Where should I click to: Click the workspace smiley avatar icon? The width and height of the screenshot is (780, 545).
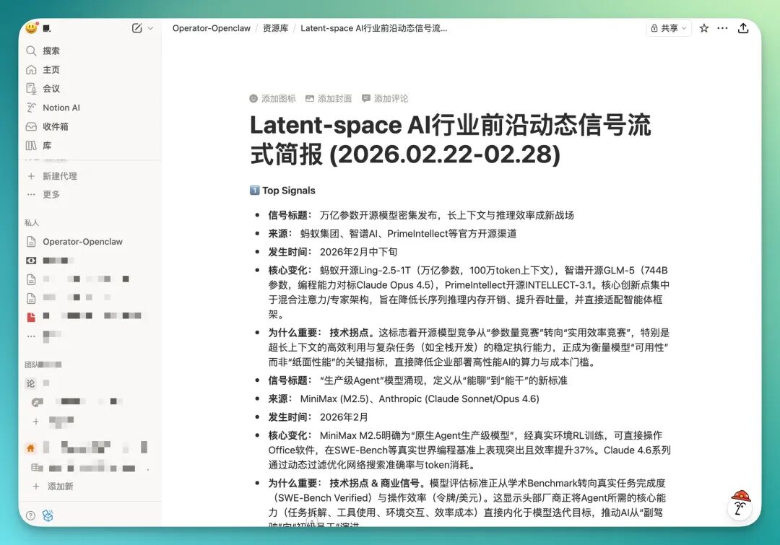pos(31,28)
